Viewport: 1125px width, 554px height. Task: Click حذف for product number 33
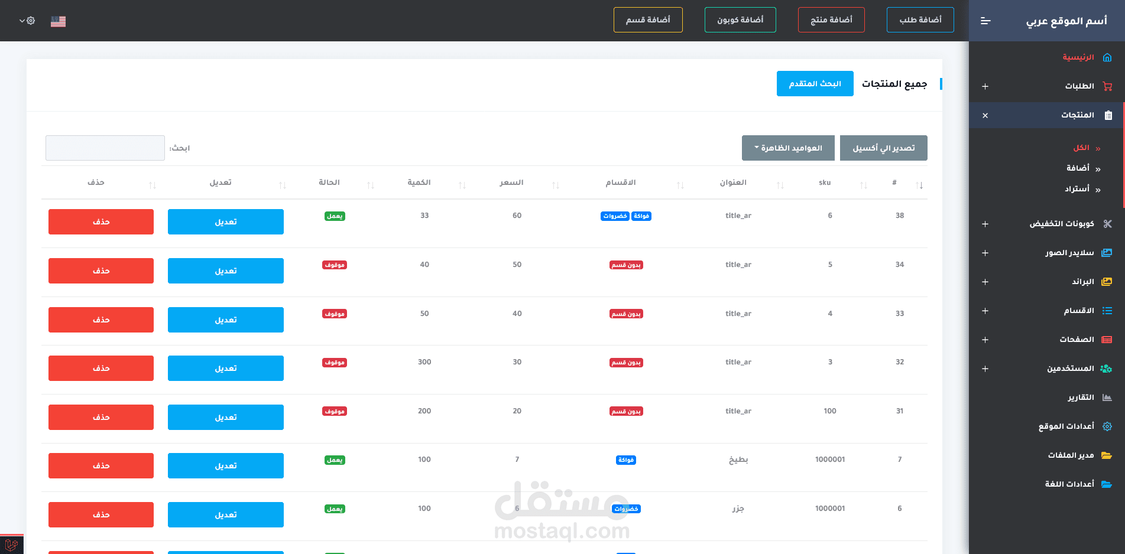point(101,320)
